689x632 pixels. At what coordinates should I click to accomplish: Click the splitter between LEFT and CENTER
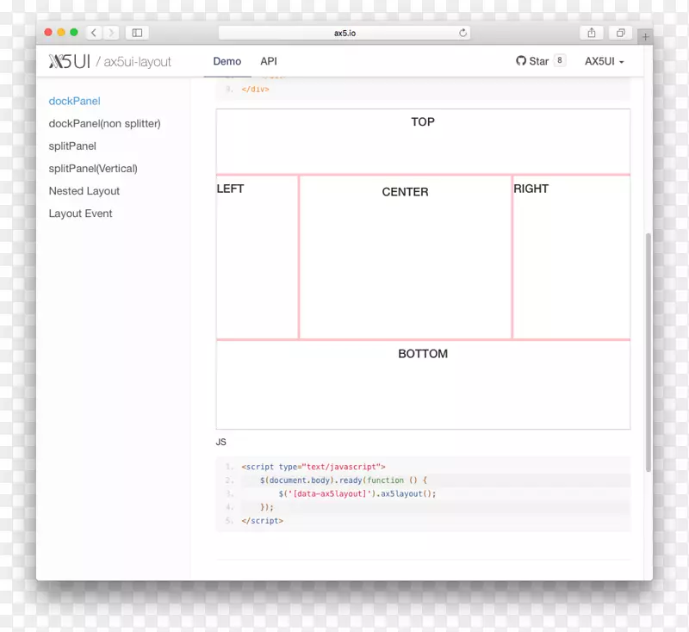pyautogui.click(x=299, y=257)
